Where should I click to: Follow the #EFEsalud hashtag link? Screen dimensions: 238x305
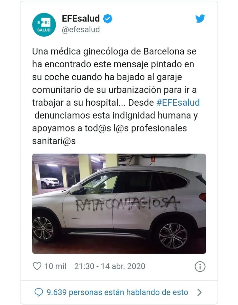178,102
